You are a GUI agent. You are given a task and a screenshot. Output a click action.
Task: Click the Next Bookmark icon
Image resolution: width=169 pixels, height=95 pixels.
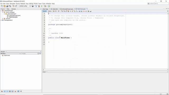[x=75, y=11]
